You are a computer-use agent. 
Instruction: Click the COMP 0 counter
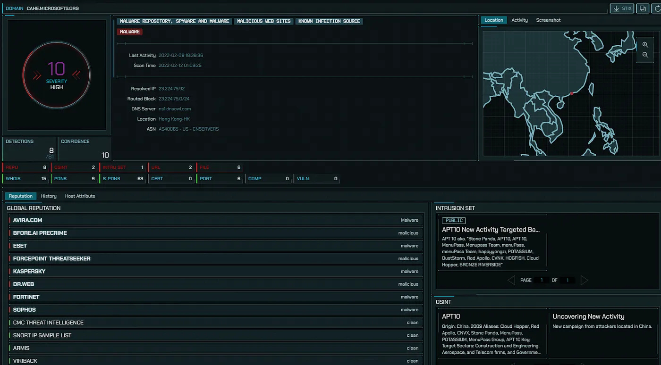pyautogui.click(x=268, y=179)
